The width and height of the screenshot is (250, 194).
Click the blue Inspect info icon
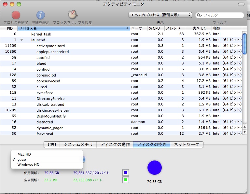click(x=41, y=15)
